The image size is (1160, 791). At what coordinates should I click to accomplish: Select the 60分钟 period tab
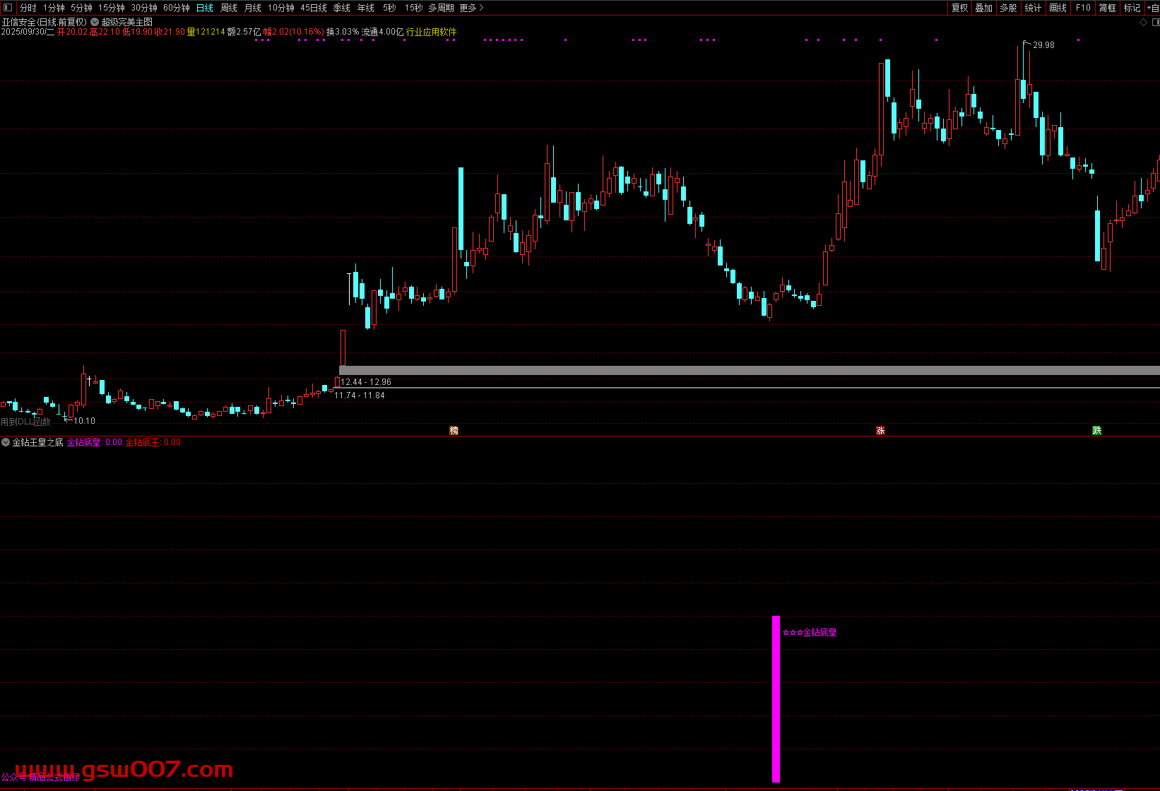point(176,8)
